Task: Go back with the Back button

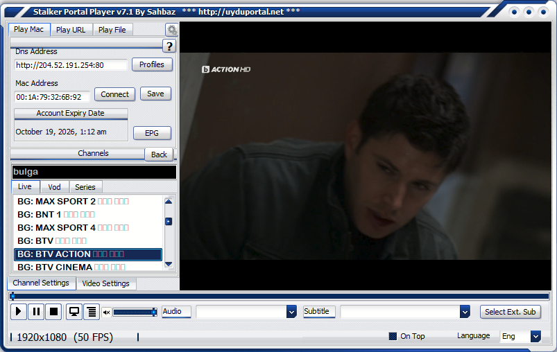Action: pyautogui.click(x=159, y=155)
